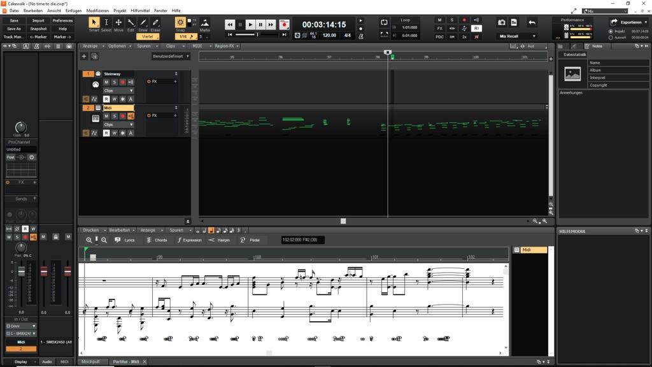The width and height of the screenshot is (652, 367).
Task: Toggle the PDC button
Action: tap(439, 36)
